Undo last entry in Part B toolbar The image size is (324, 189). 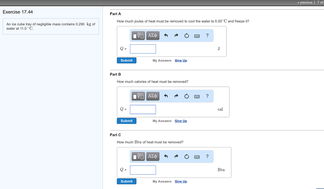pos(166,96)
